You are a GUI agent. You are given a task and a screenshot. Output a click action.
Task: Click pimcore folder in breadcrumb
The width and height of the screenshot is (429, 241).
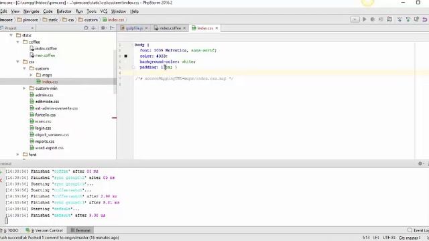point(27,19)
